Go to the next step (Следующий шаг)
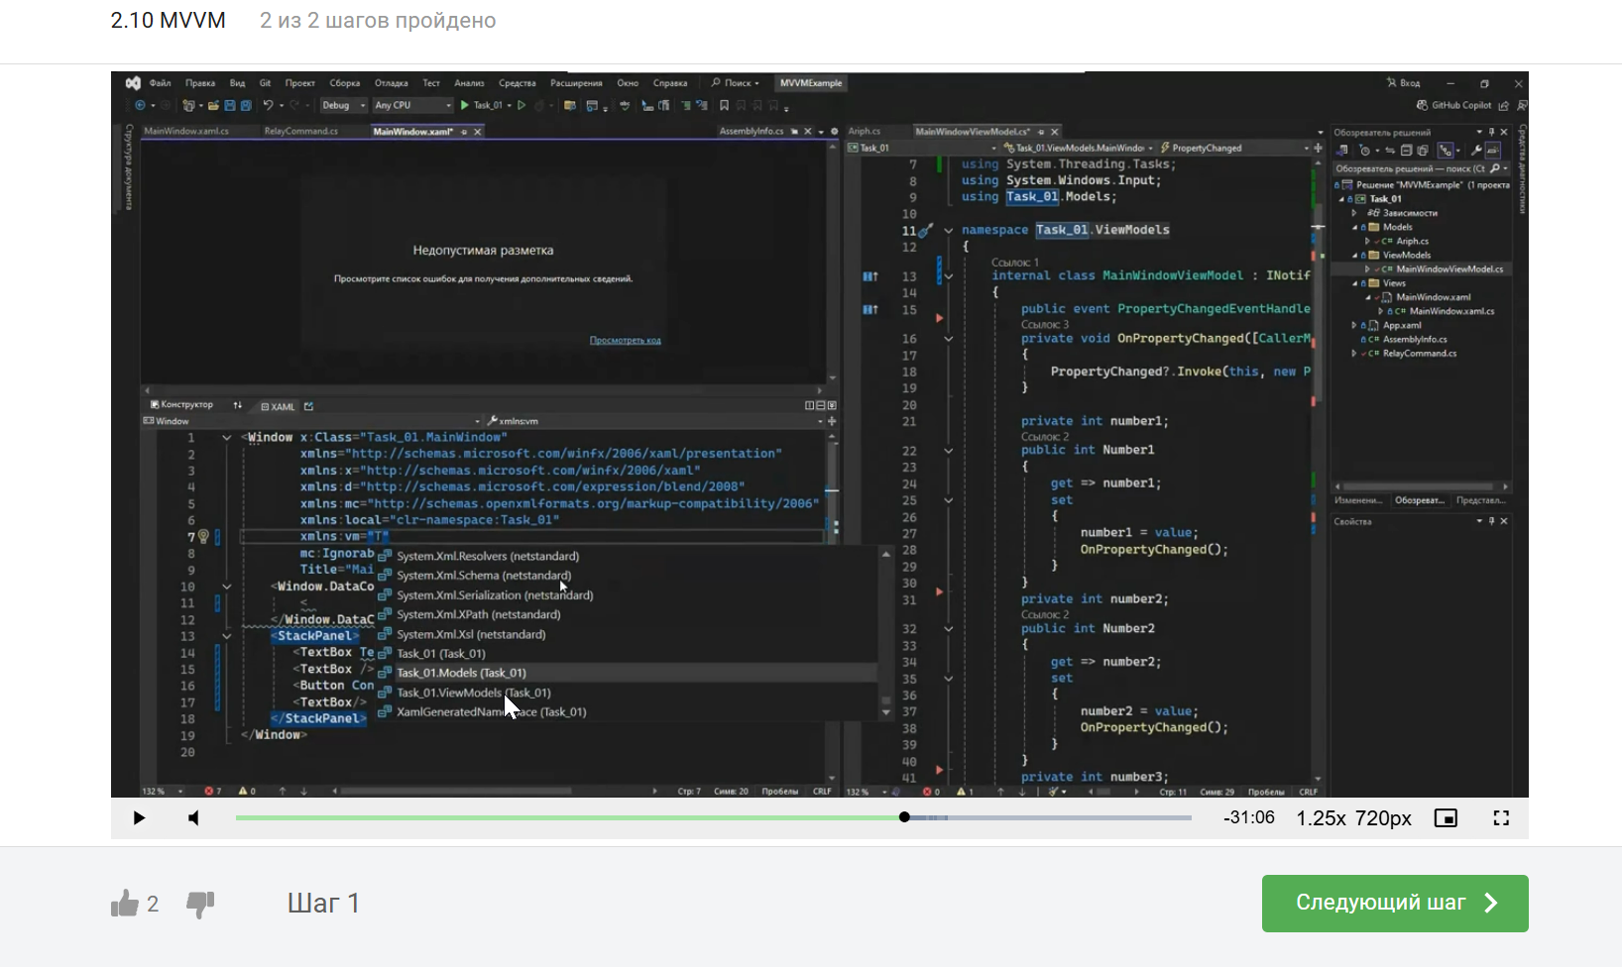Viewport: 1622px width, 967px height. tap(1395, 904)
